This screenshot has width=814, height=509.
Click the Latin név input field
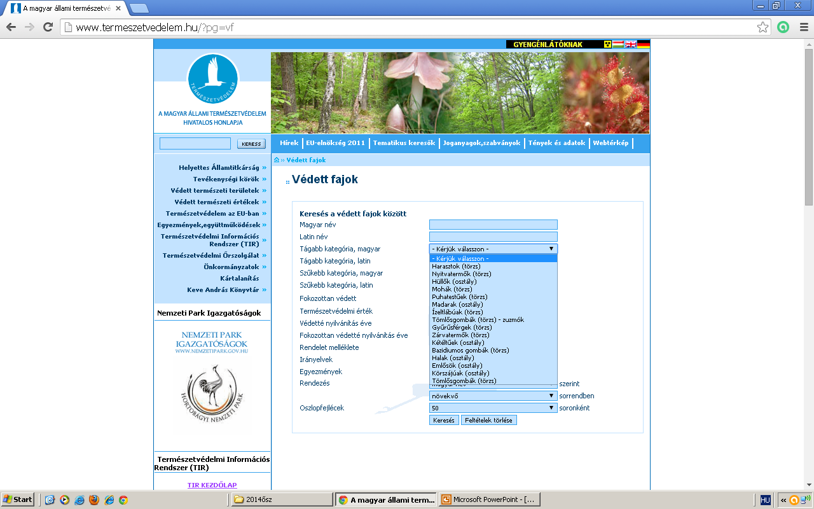pyautogui.click(x=493, y=237)
